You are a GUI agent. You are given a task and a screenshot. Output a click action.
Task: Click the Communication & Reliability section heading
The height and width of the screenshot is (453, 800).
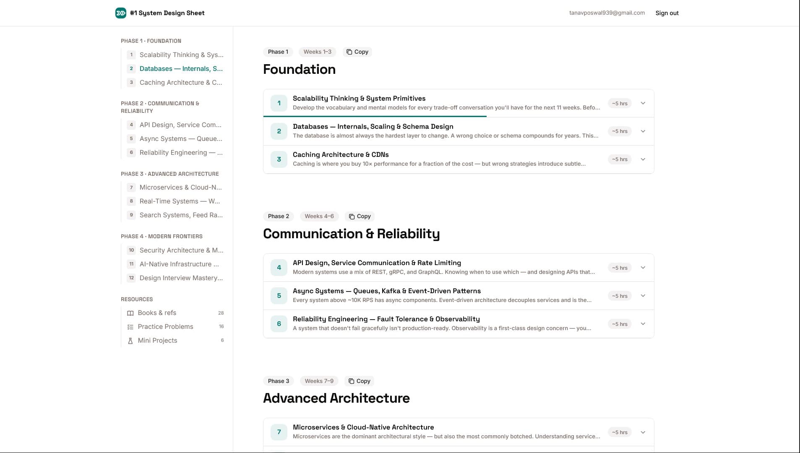click(352, 234)
